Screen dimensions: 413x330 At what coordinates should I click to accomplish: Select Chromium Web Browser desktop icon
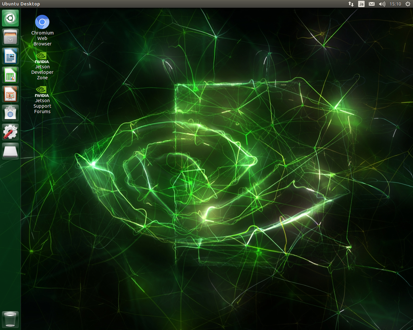pos(42,31)
